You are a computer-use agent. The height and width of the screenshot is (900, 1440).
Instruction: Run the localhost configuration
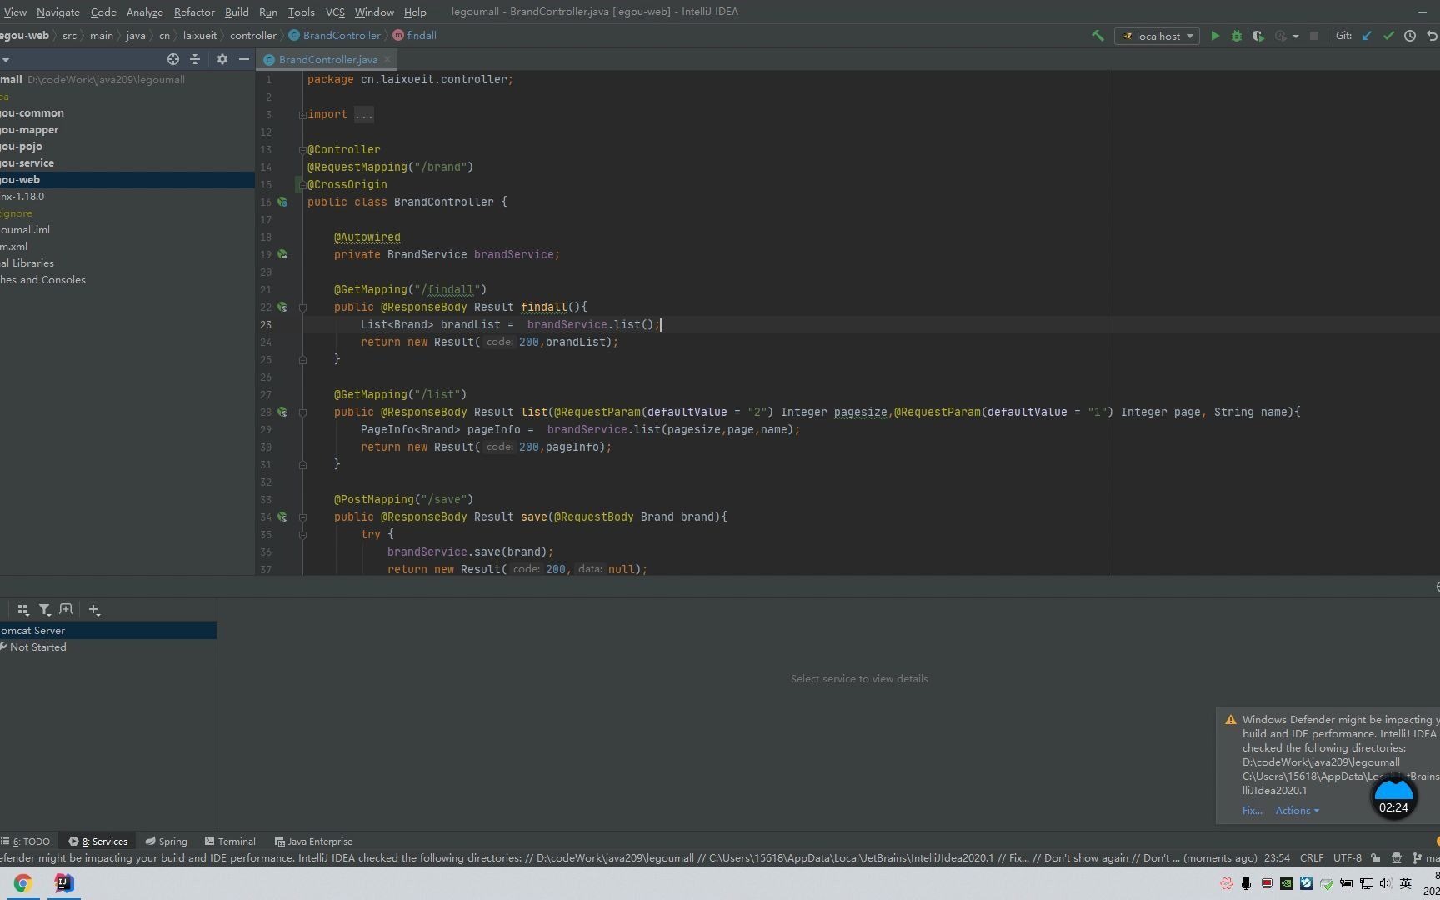(1215, 36)
